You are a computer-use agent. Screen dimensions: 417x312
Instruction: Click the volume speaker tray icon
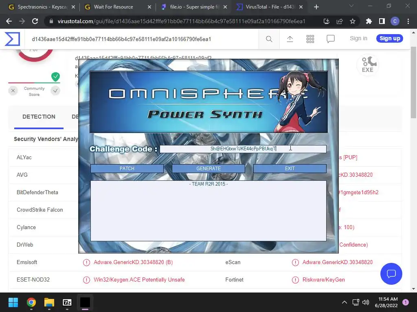point(366,302)
